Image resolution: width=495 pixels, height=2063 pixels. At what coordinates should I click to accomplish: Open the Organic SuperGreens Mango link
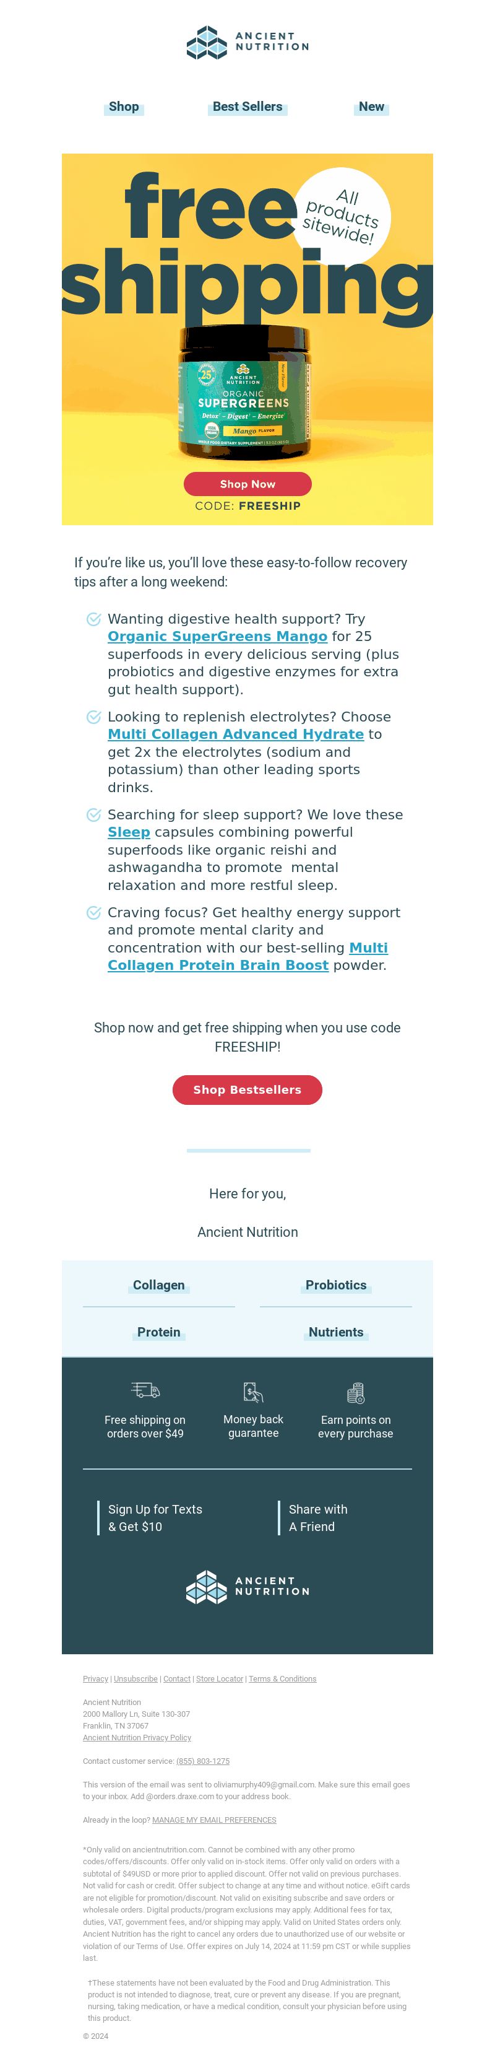pyautogui.click(x=218, y=637)
